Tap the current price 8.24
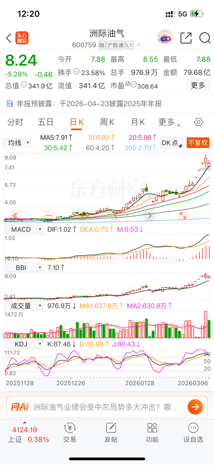214x465 pixels. point(21,60)
